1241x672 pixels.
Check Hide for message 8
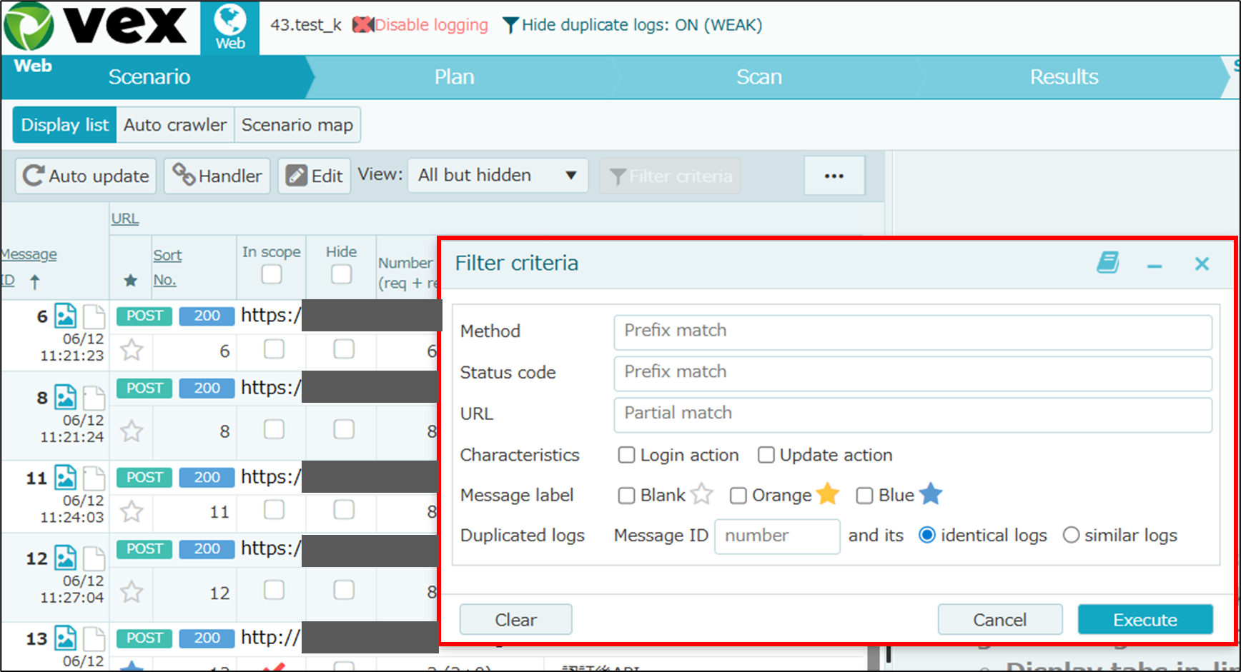pyautogui.click(x=344, y=429)
